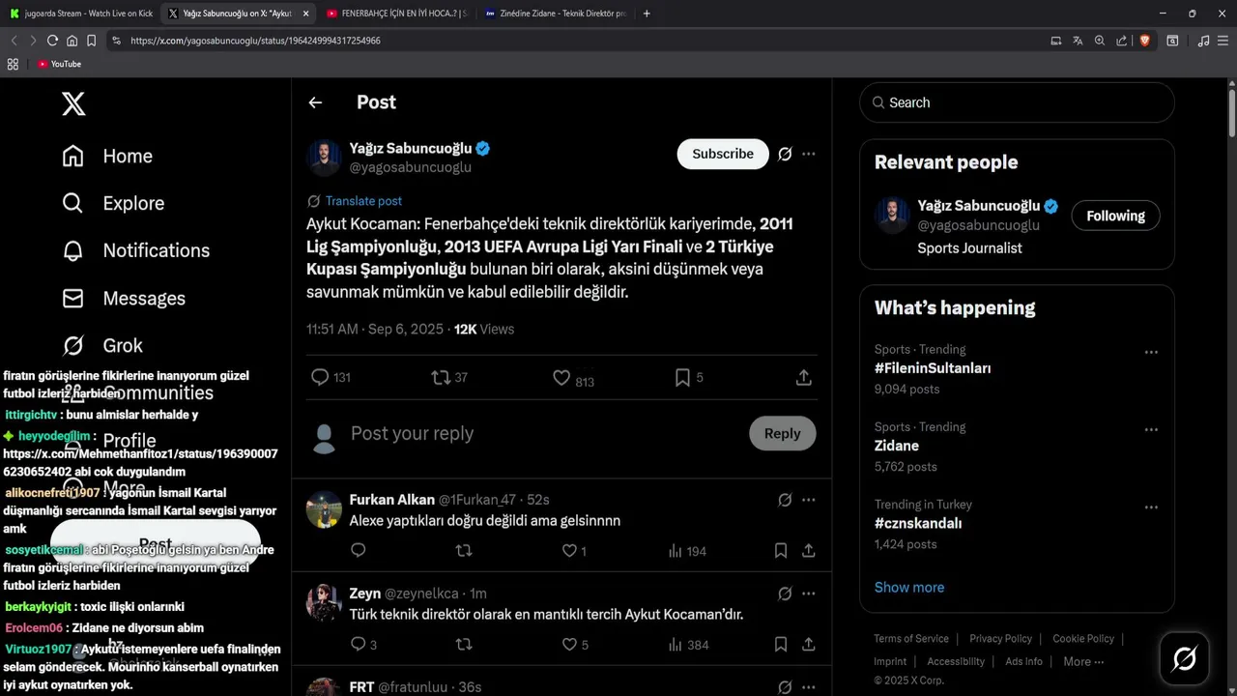The width and height of the screenshot is (1237, 696).
Task: Expand the footer More menu
Action: pyautogui.click(x=1083, y=661)
